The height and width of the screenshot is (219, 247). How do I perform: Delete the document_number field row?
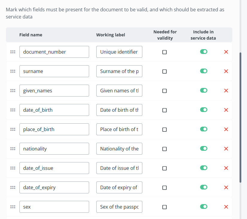(x=226, y=52)
